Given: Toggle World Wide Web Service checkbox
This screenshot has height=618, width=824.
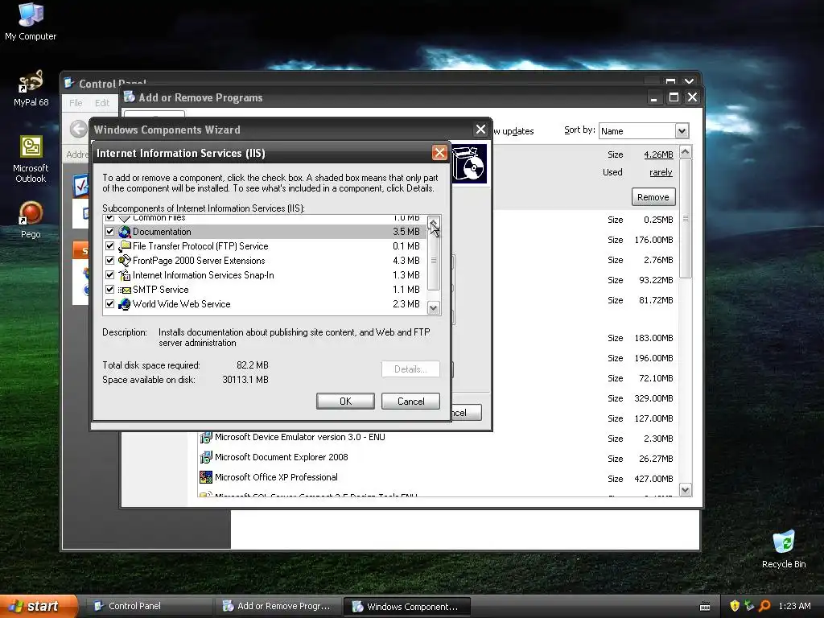Looking at the screenshot, I should tap(109, 303).
